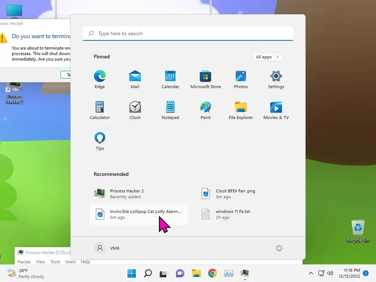
Task: Click the Windows Start button on taskbar
Action: (132, 273)
